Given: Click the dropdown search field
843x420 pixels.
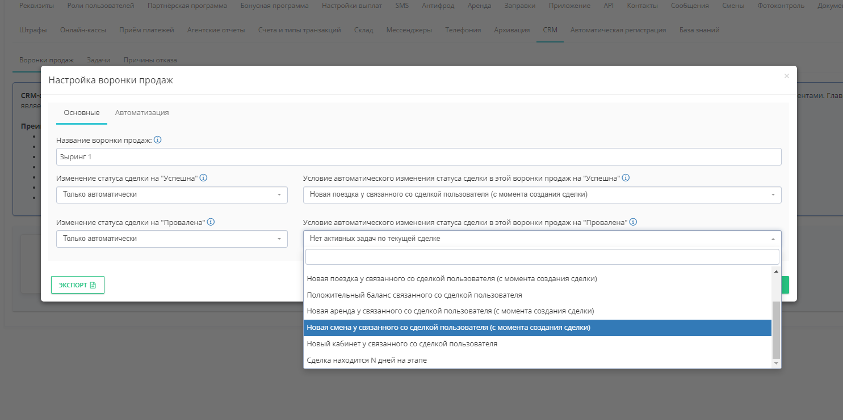Looking at the screenshot, I should 542,257.
